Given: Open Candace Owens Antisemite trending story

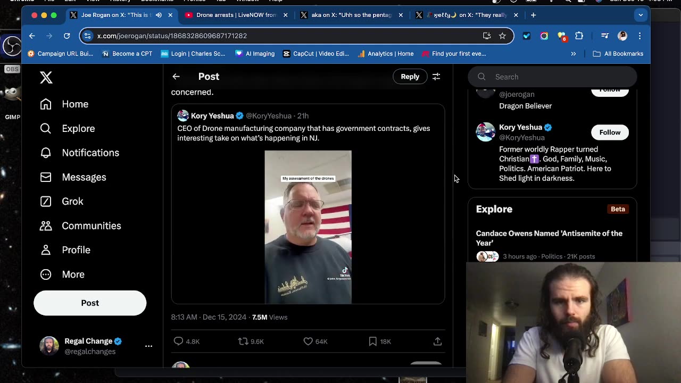Looking at the screenshot, I should coord(549,238).
